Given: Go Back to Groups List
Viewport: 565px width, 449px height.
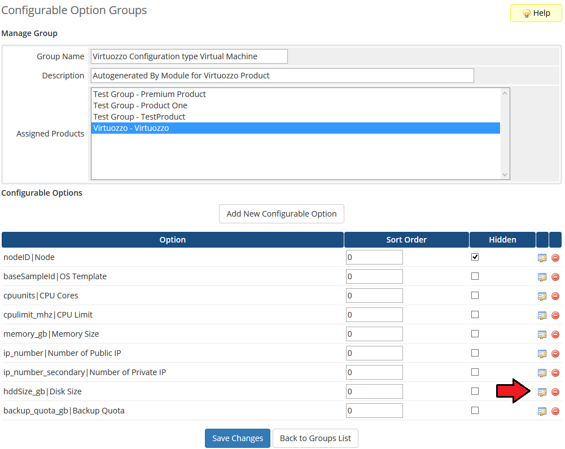Looking at the screenshot, I should pos(316,438).
